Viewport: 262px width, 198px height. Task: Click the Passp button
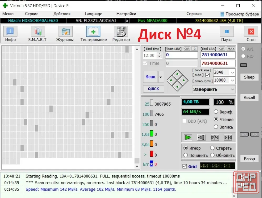249,159
